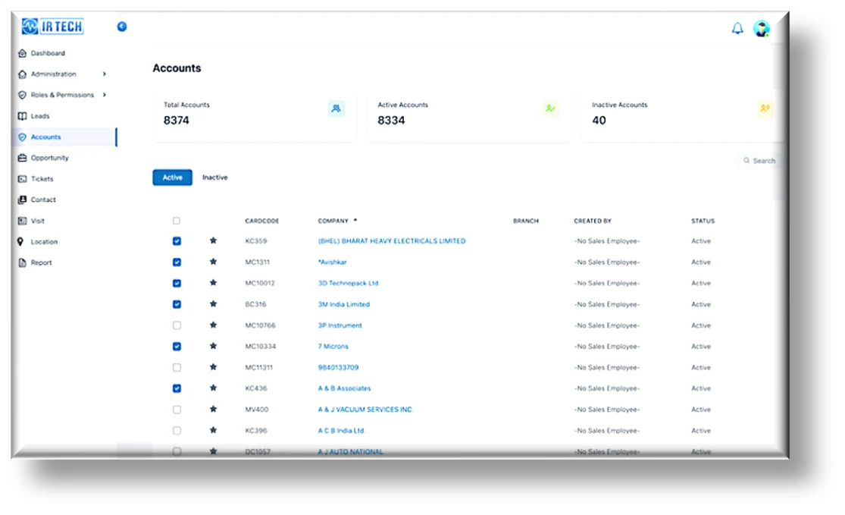Click the Inactive Accounts card icon

click(765, 108)
